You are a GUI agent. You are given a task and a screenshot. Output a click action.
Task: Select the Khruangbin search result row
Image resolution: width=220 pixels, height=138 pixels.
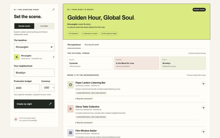click(34, 57)
